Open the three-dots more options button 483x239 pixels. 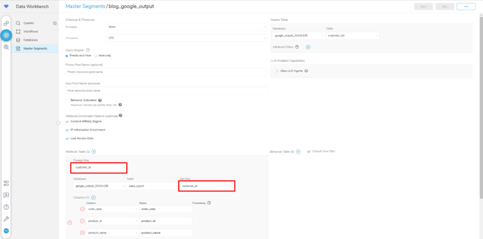pyautogui.click(x=466, y=7)
